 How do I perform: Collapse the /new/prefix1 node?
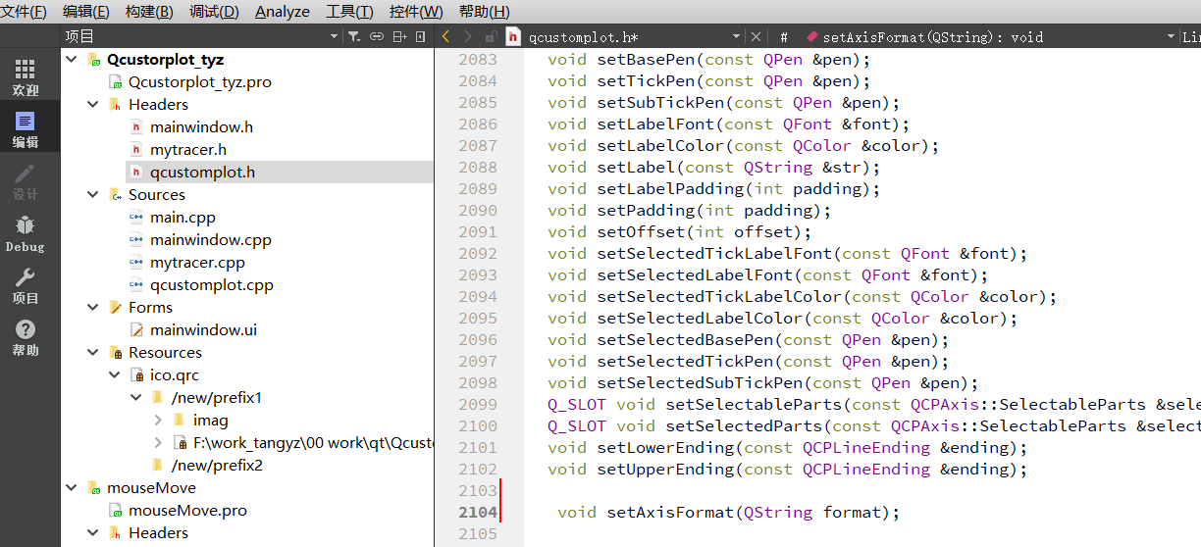coord(136,398)
